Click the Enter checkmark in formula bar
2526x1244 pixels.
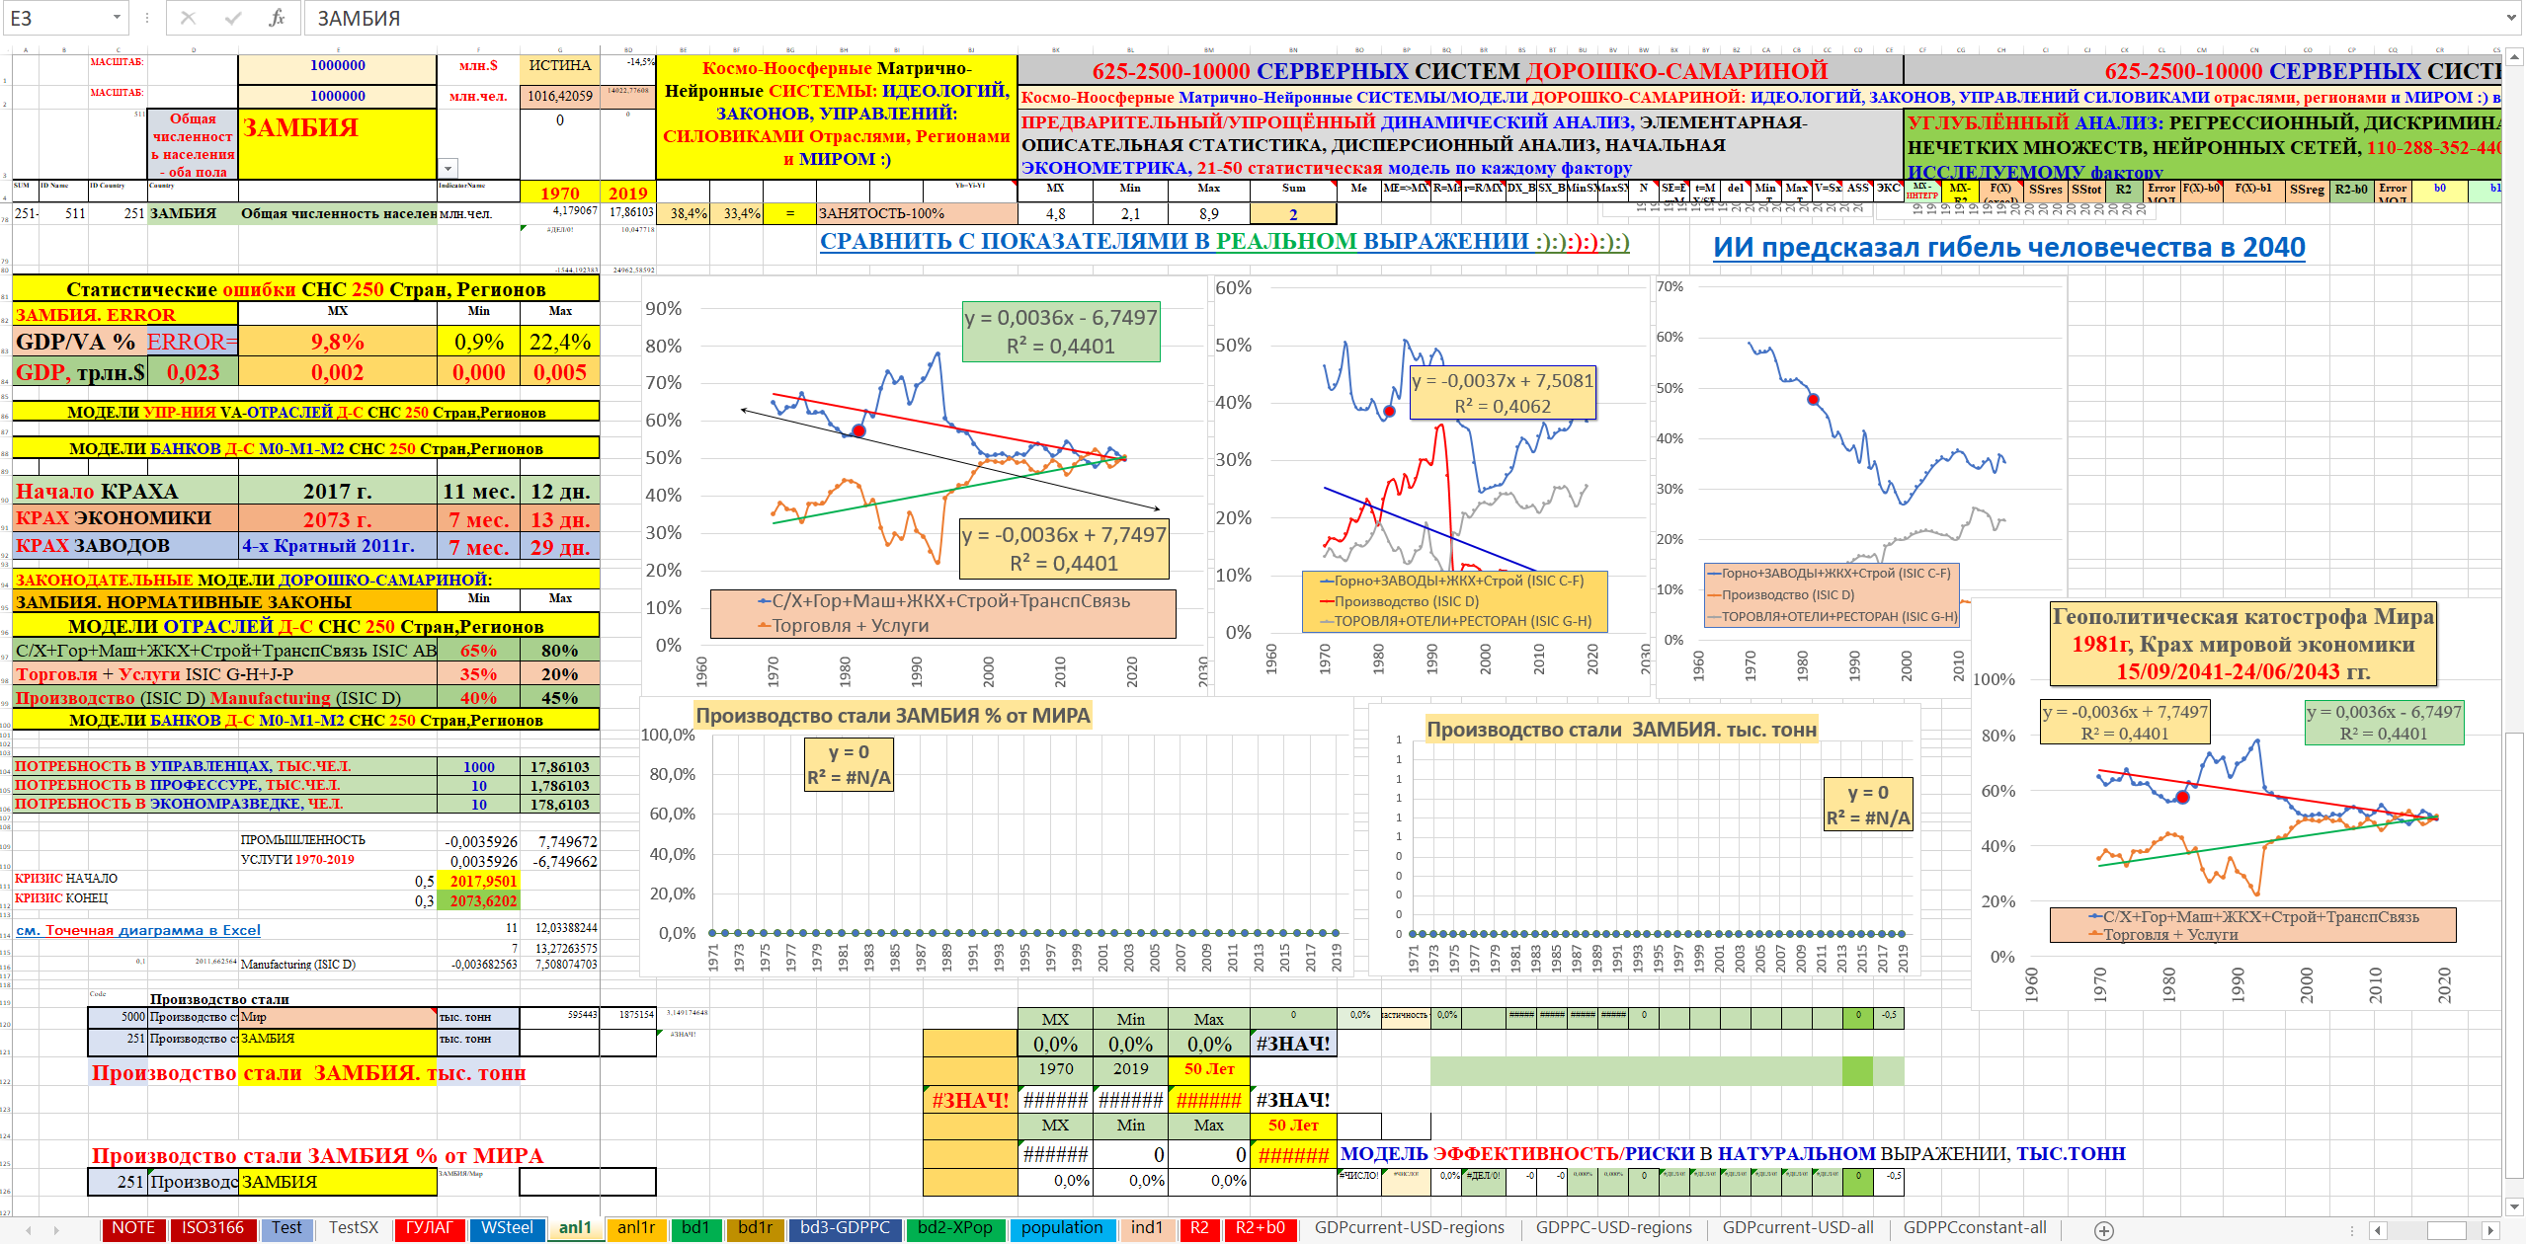point(233,18)
